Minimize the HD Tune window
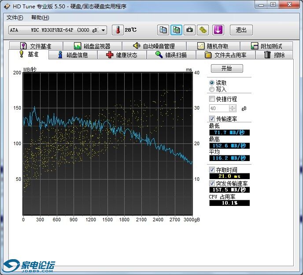 (261, 5)
